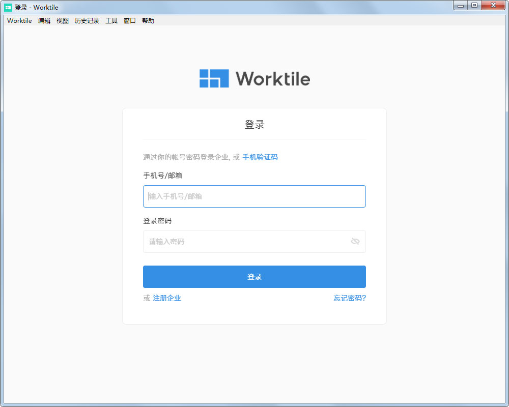This screenshot has width=509, height=407.
Task: Toggle password visibility eye icon
Action: [x=355, y=241]
